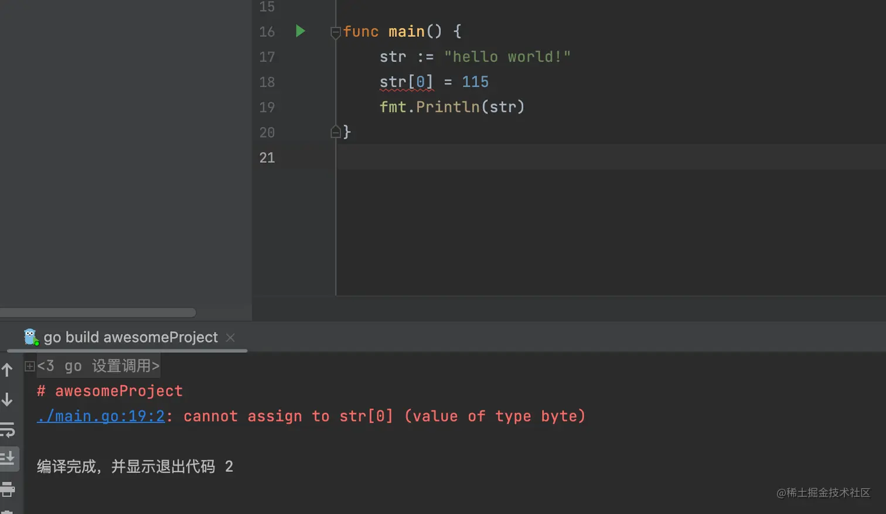This screenshot has width=886, height=514.
Task: Toggle soft-wrap in the console toolbar
Action: (x=8, y=430)
